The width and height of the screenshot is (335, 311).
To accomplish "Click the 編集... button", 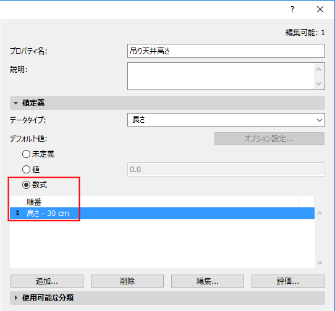I will tap(208, 281).
